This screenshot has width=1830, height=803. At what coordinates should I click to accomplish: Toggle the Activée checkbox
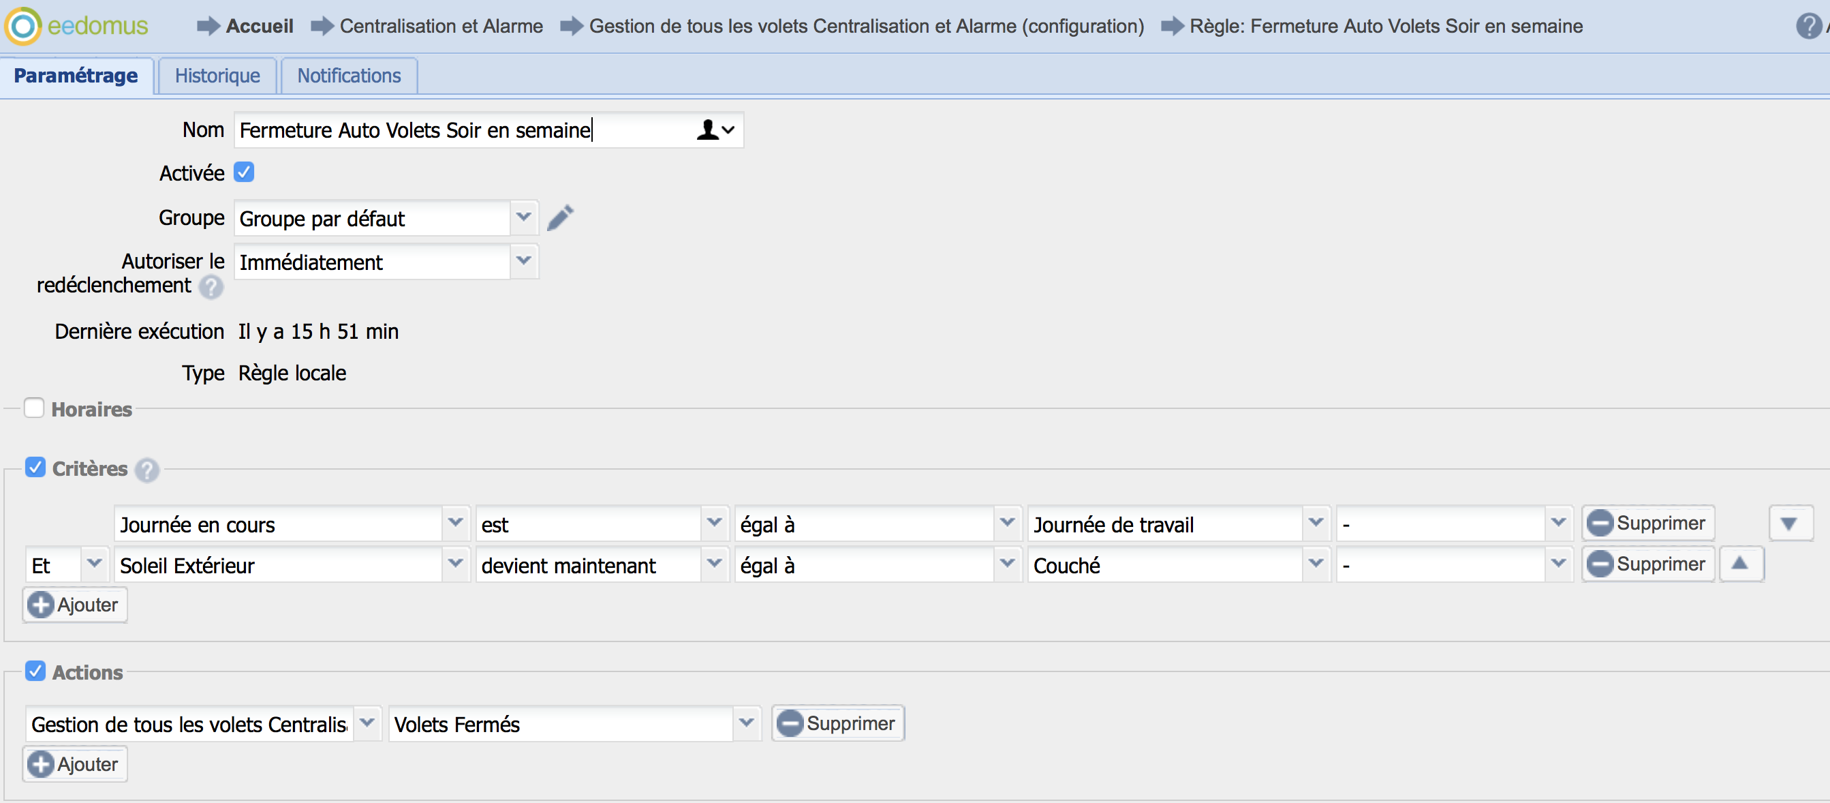tap(244, 172)
